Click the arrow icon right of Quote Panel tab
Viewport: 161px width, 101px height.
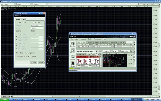click(99, 54)
